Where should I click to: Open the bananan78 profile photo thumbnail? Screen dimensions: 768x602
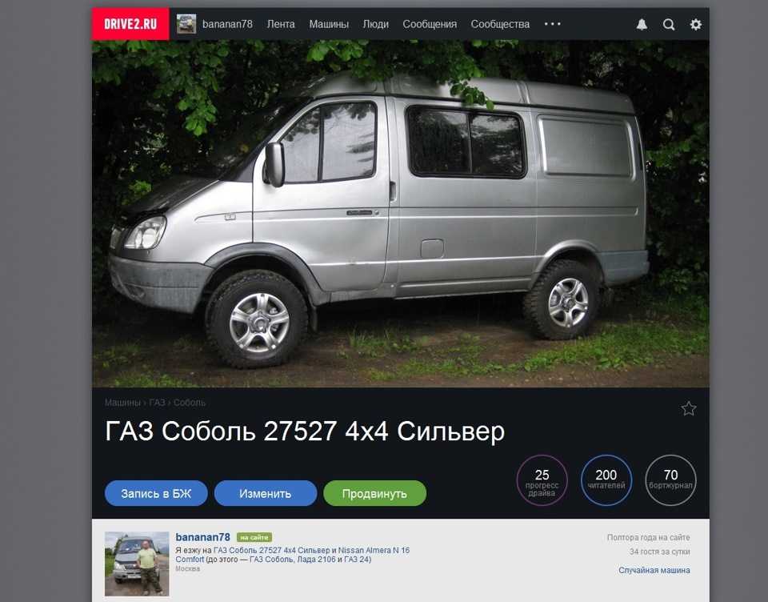[137, 564]
